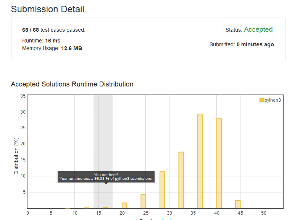
Task: Click the python3 legend color swatch
Action: pyautogui.click(x=261, y=100)
